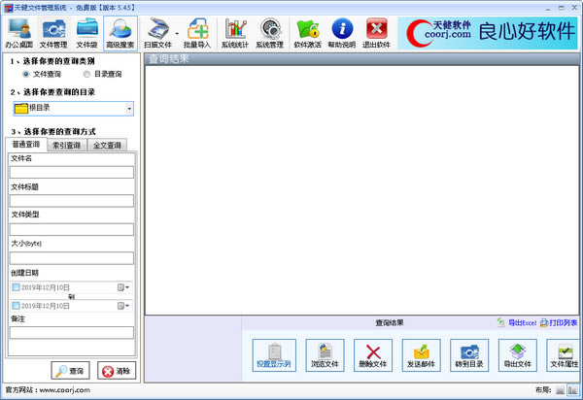The height and width of the screenshot is (400, 583).
Task: Click the coorj.com banner advertisement
Action: pyautogui.click(x=488, y=33)
